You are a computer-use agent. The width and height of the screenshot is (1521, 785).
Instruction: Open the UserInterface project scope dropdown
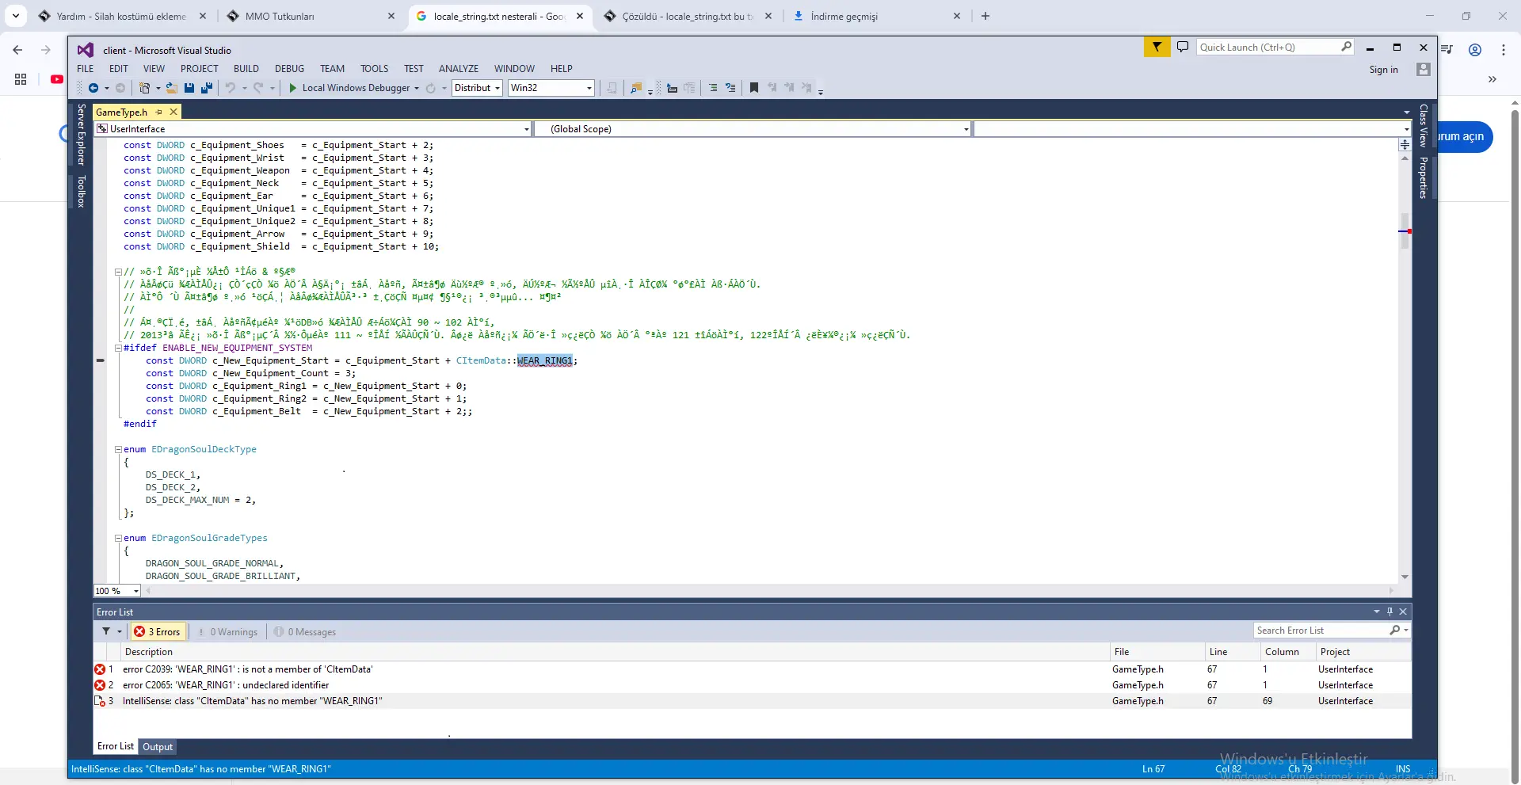tap(313, 129)
